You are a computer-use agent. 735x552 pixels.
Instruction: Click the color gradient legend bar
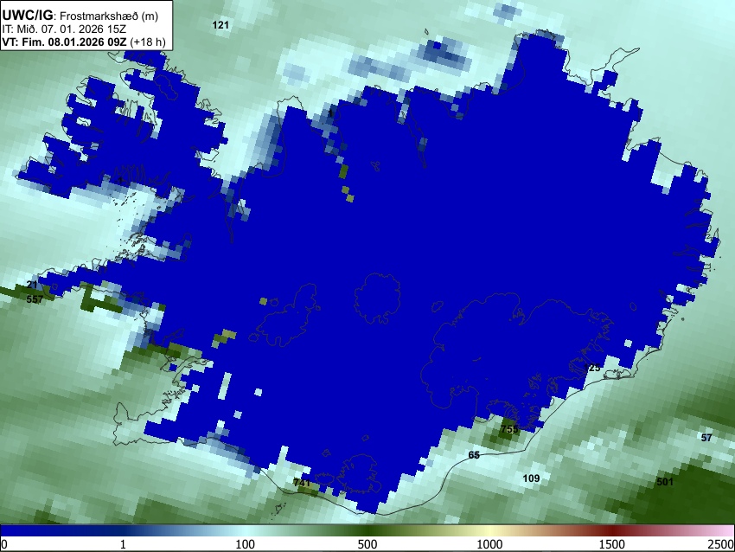click(x=367, y=530)
